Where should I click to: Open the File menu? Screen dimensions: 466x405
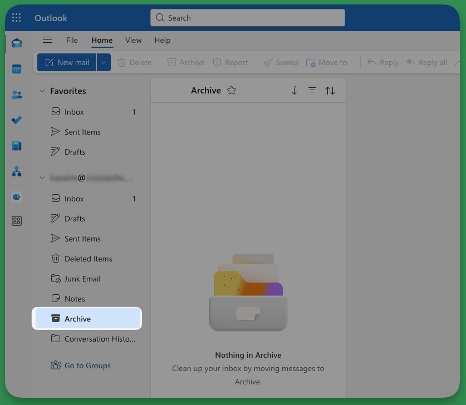tap(72, 40)
